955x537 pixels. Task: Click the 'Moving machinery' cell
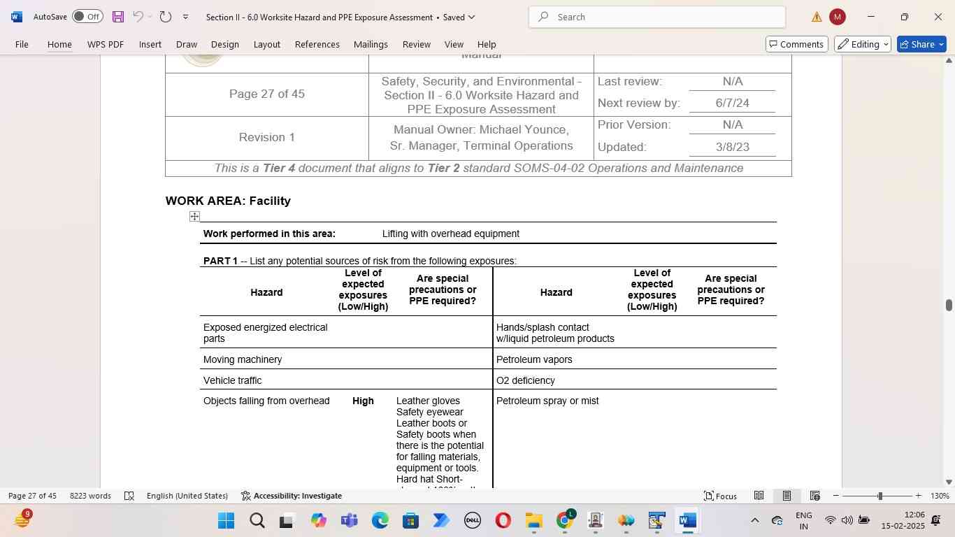pos(243,359)
